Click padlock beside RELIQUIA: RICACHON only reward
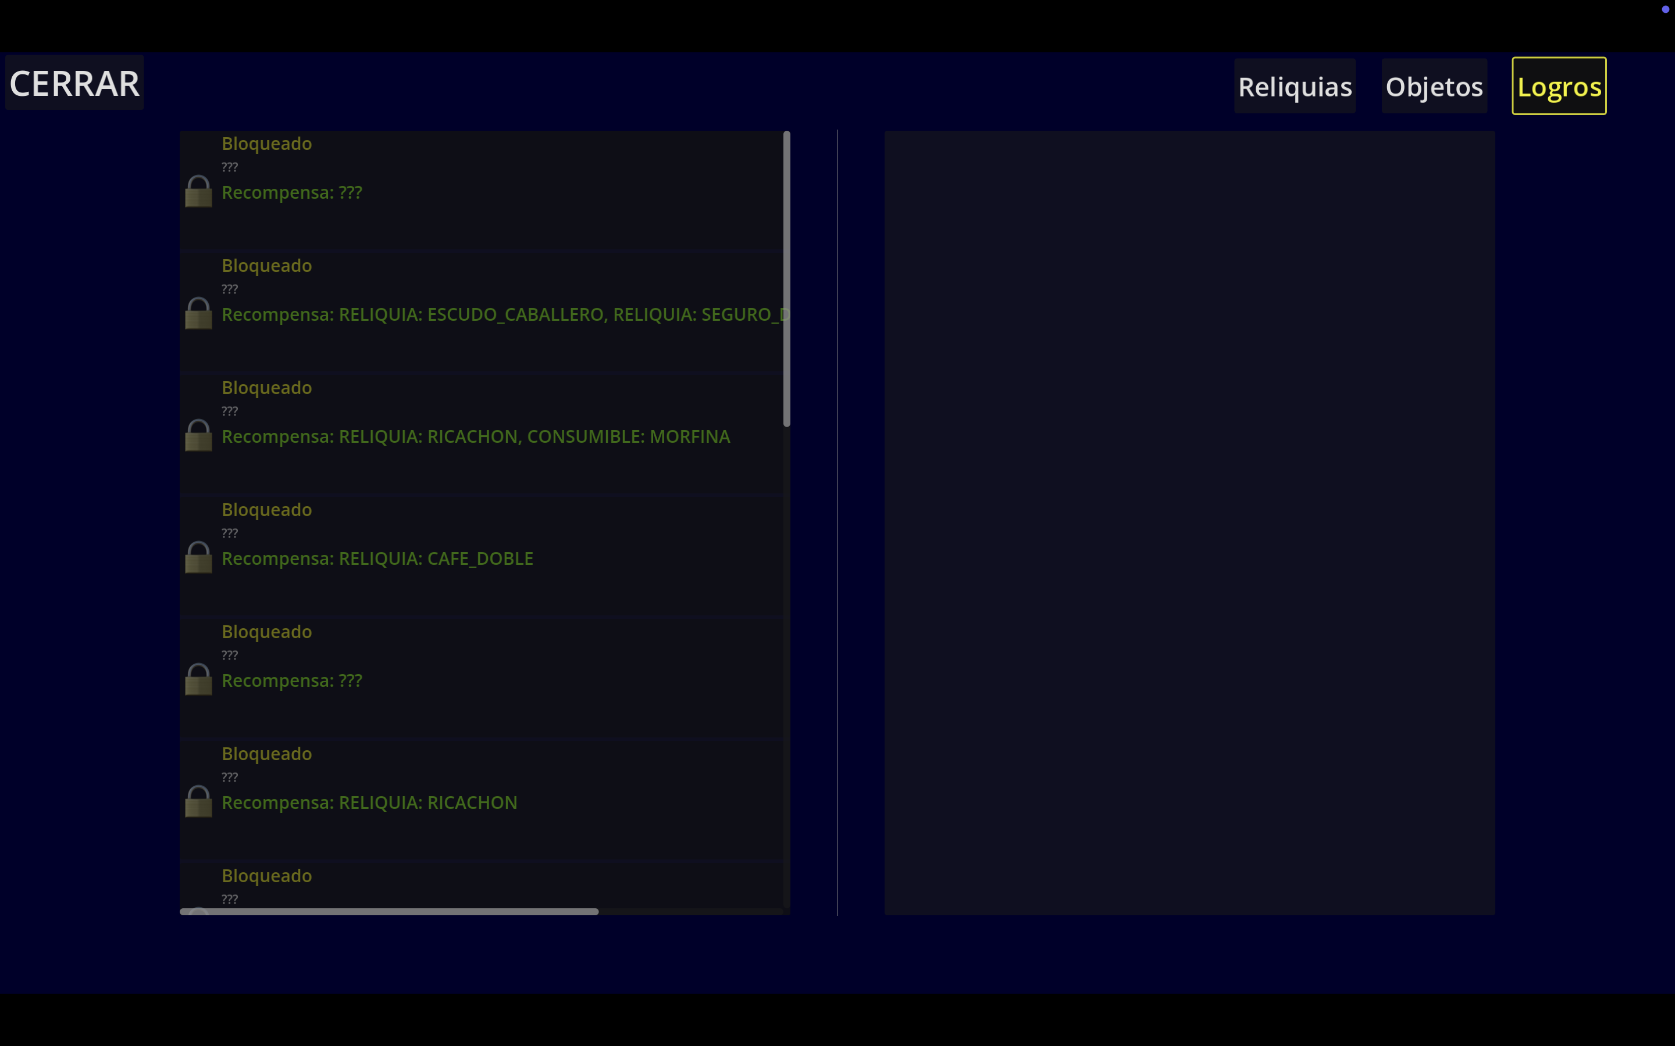This screenshot has width=1675, height=1046. (x=199, y=801)
